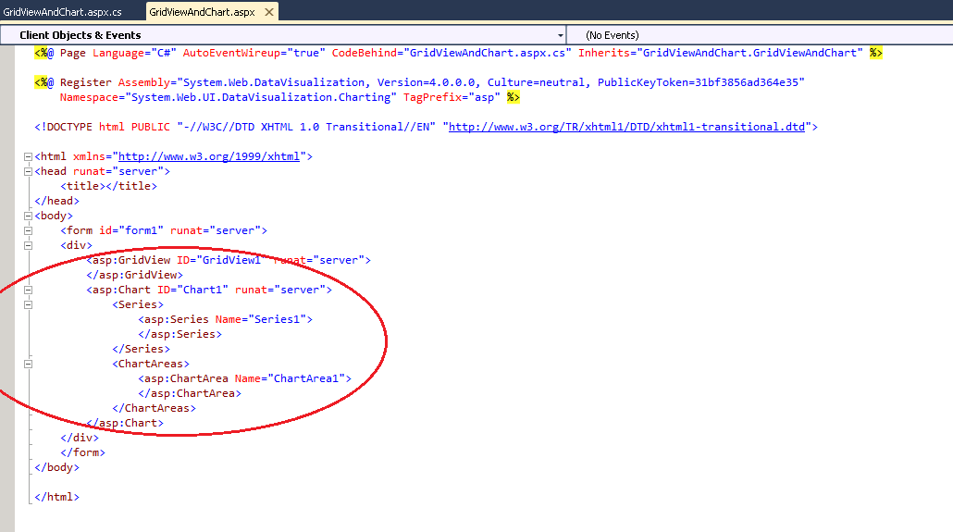Collapse the body element outline

click(x=28, y=216)
